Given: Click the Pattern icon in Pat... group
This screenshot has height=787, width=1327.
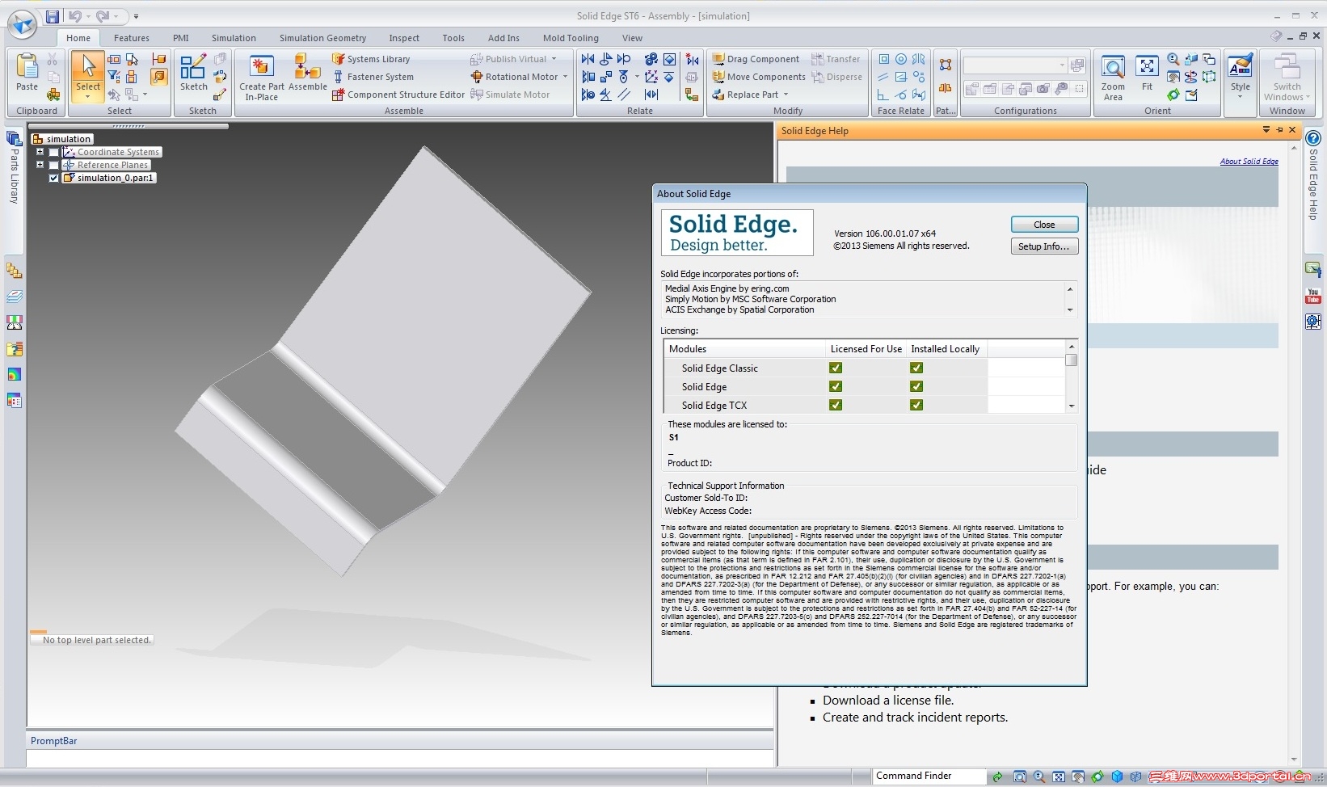Looking at the screenshot, I should (x=945, y=65).
